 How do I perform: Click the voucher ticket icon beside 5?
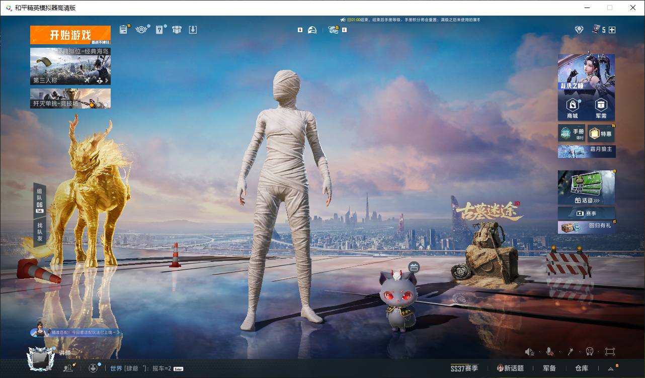coord(596,30)
